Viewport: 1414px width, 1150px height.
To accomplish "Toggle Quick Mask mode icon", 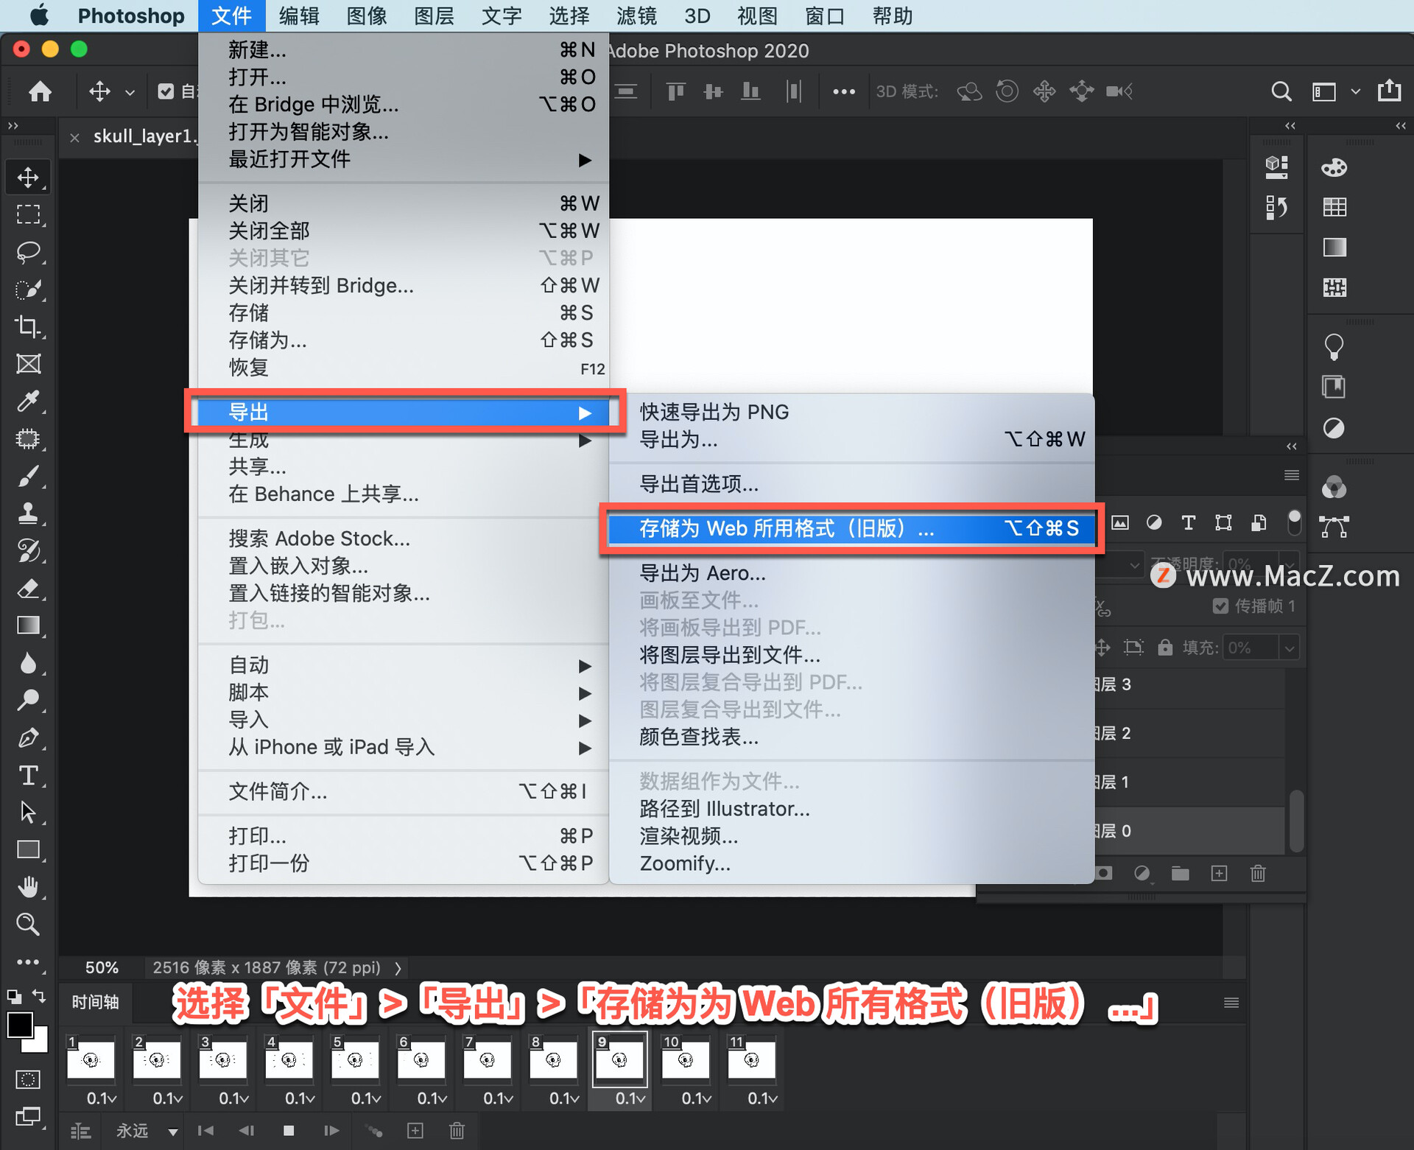I will (28, 1080).
